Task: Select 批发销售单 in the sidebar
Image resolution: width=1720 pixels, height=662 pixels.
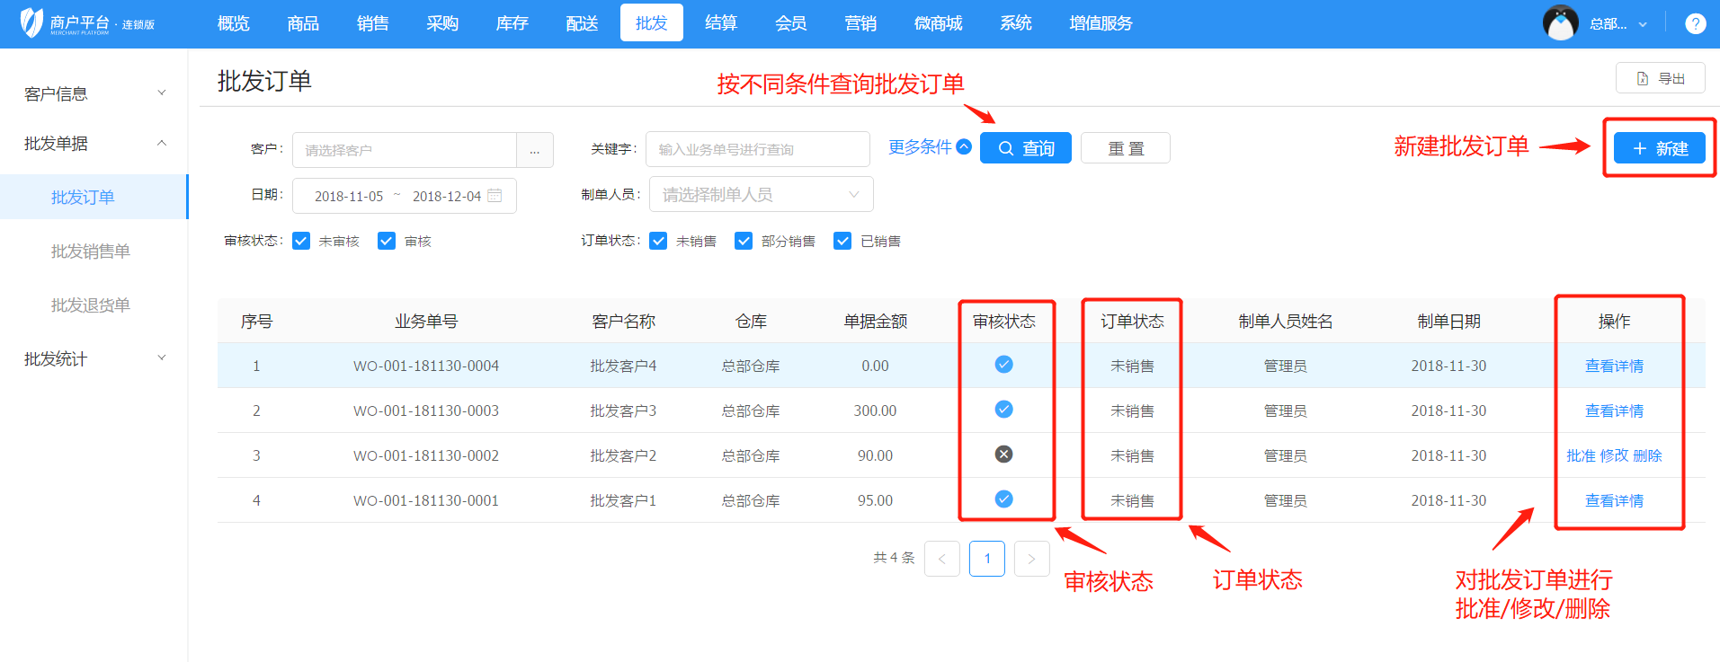Action: click(91, 252)
